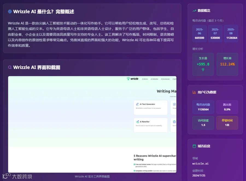This screenshot has width=246, height=181.
Task: Select the 2025-08 monthly visits card
Action: [231, 34]
